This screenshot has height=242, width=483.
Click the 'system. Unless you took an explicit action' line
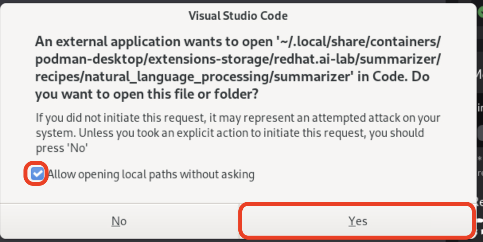[230, 133]
